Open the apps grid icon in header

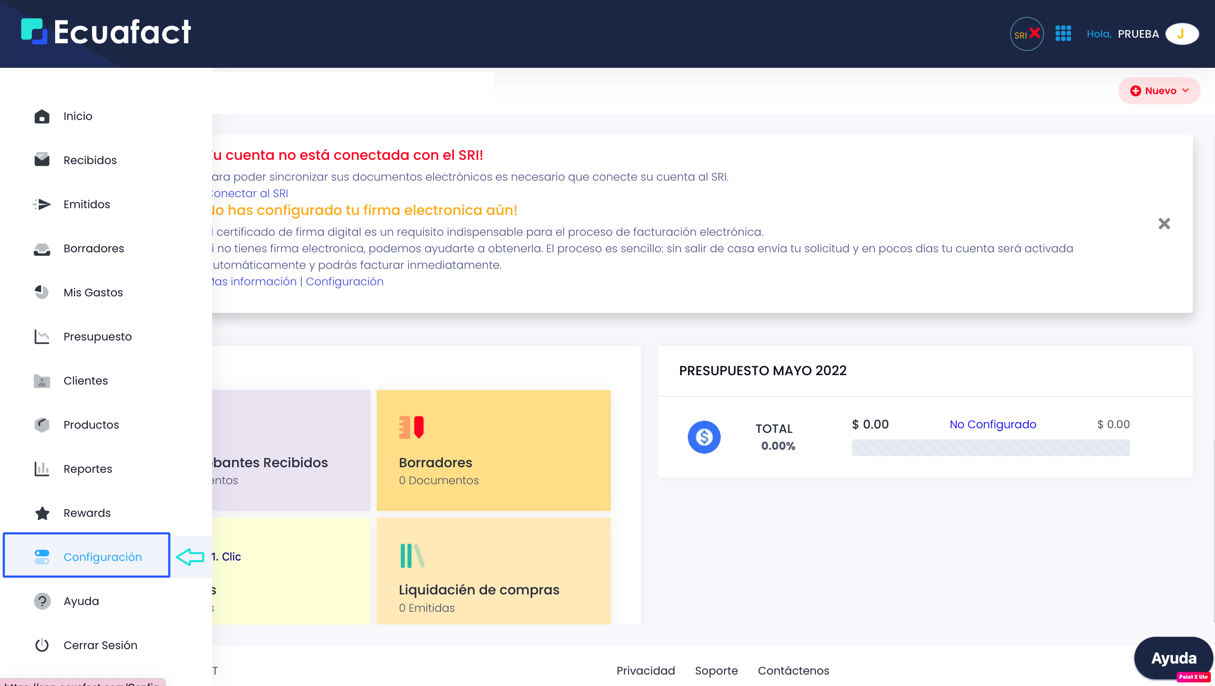pyautogui.click(x=1063, y=33)
